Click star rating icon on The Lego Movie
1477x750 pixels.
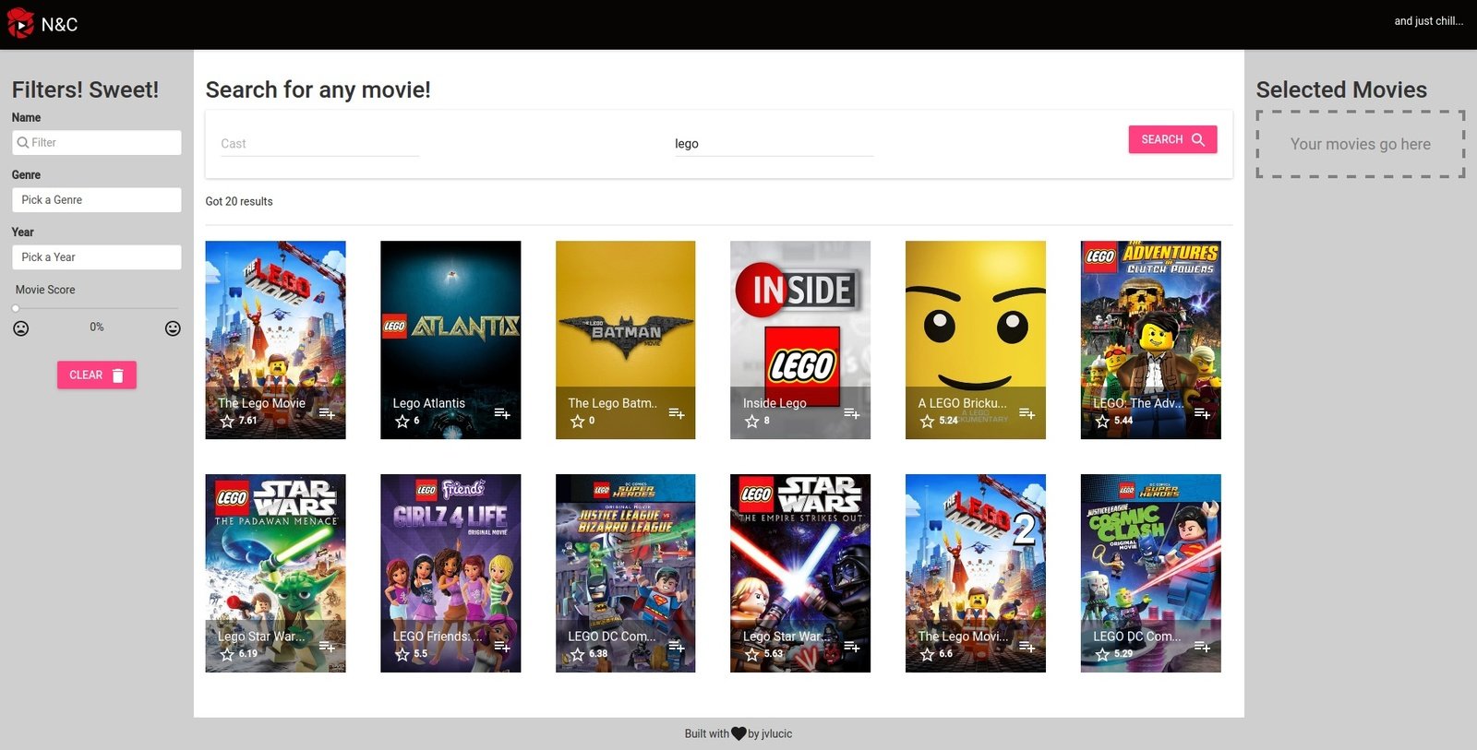click(227, 421)
